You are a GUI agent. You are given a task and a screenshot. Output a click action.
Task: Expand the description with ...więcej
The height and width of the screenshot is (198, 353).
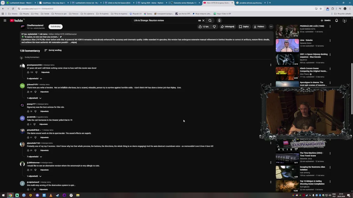click(73, 42)
